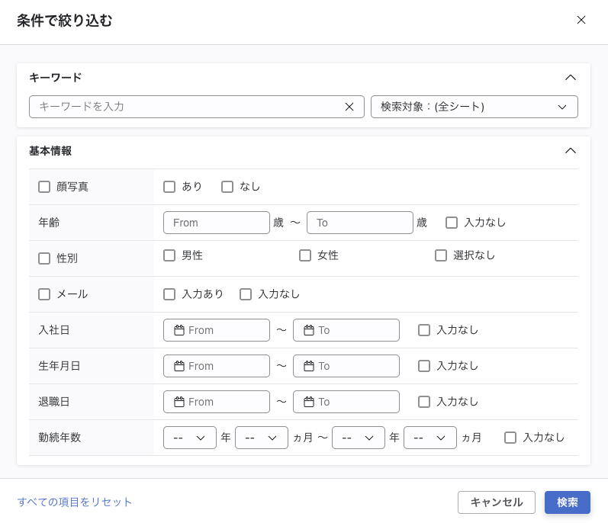Click the 年齢 To input field
Image resolution: width=608 pixels, height=523 pixels.
click(360, 223)
